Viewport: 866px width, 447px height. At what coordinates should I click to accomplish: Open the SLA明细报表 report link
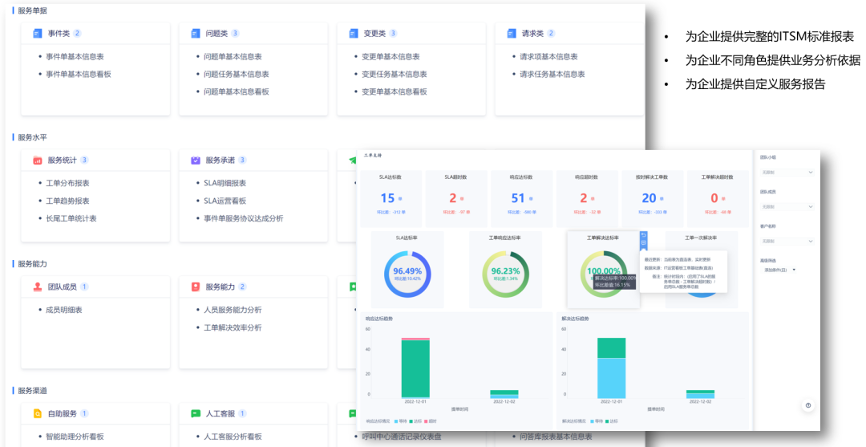tap(225, 184)
